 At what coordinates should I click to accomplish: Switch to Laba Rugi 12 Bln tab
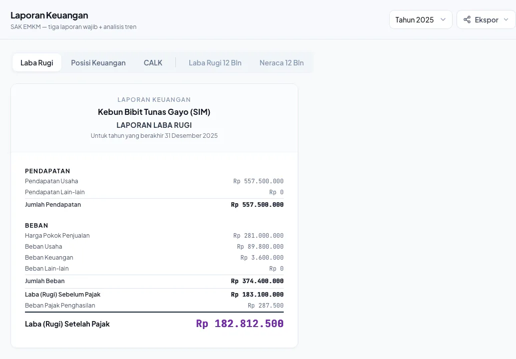[x=215, y=62]
